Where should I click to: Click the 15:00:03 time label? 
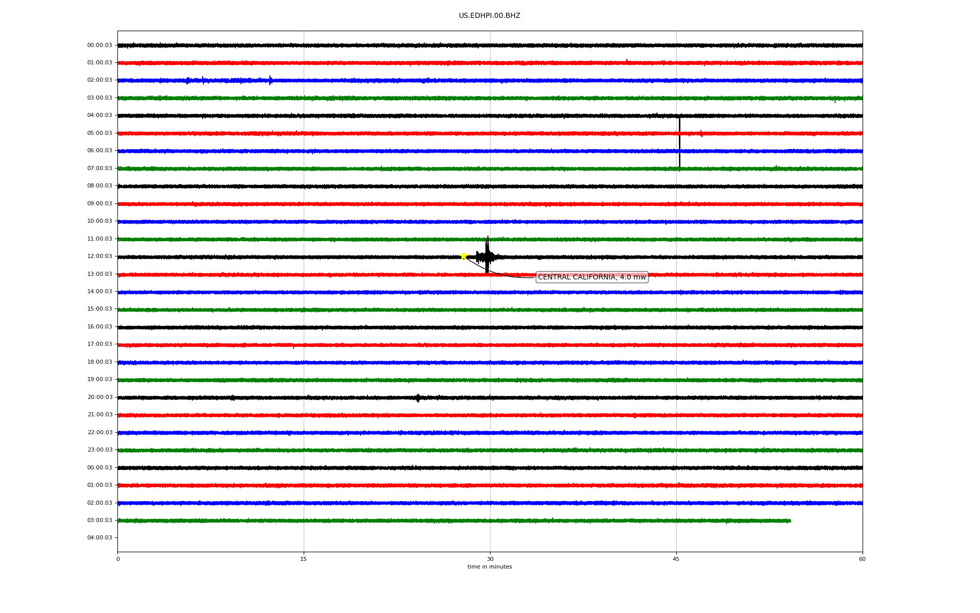pos(100,309)
